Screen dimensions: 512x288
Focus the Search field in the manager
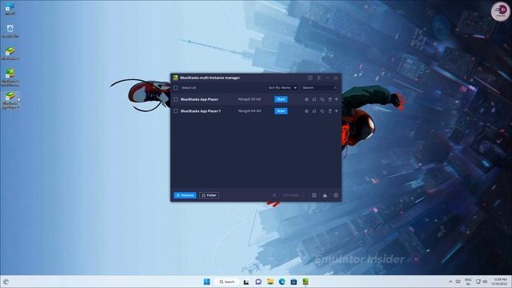[319, 88]
